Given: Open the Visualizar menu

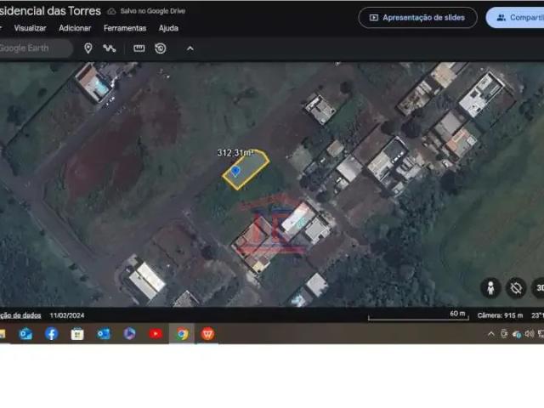Looking at the screenshot, I should point(31,28).
